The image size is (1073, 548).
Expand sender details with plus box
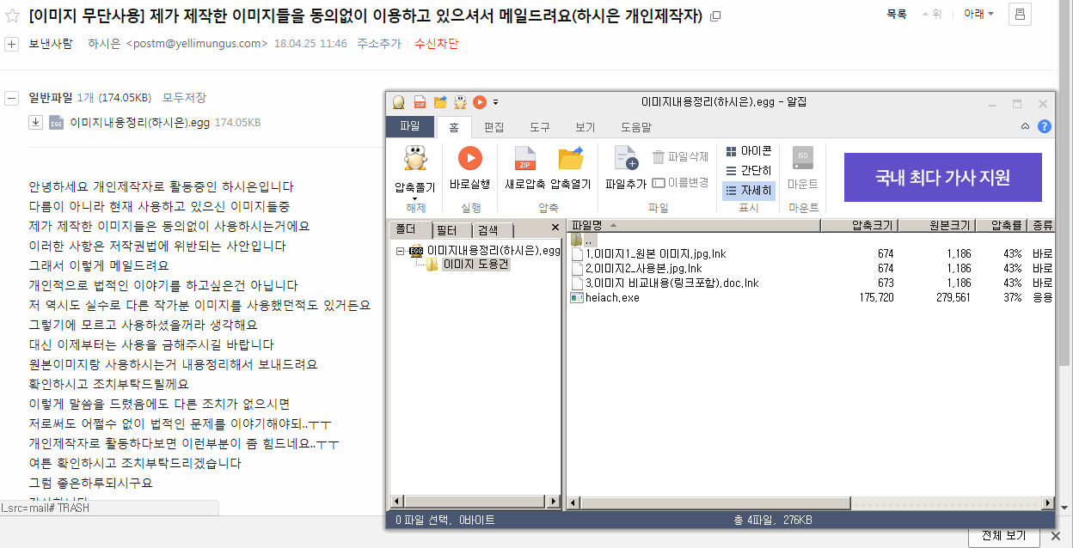[12, 44]
